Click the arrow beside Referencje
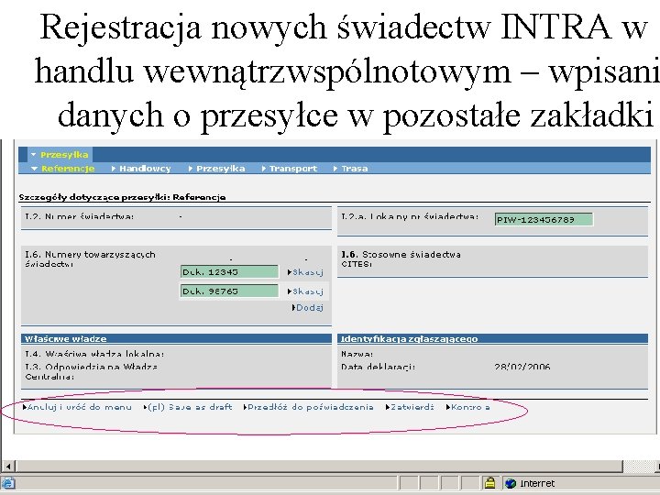 tap(35, 169)
